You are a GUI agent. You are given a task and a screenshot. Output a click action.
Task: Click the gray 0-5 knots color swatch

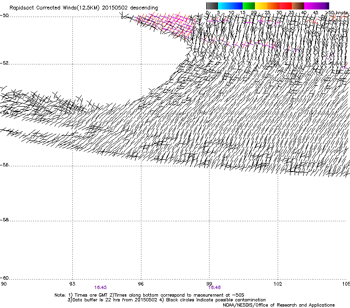pyautogui.click(x=212, y=6)
